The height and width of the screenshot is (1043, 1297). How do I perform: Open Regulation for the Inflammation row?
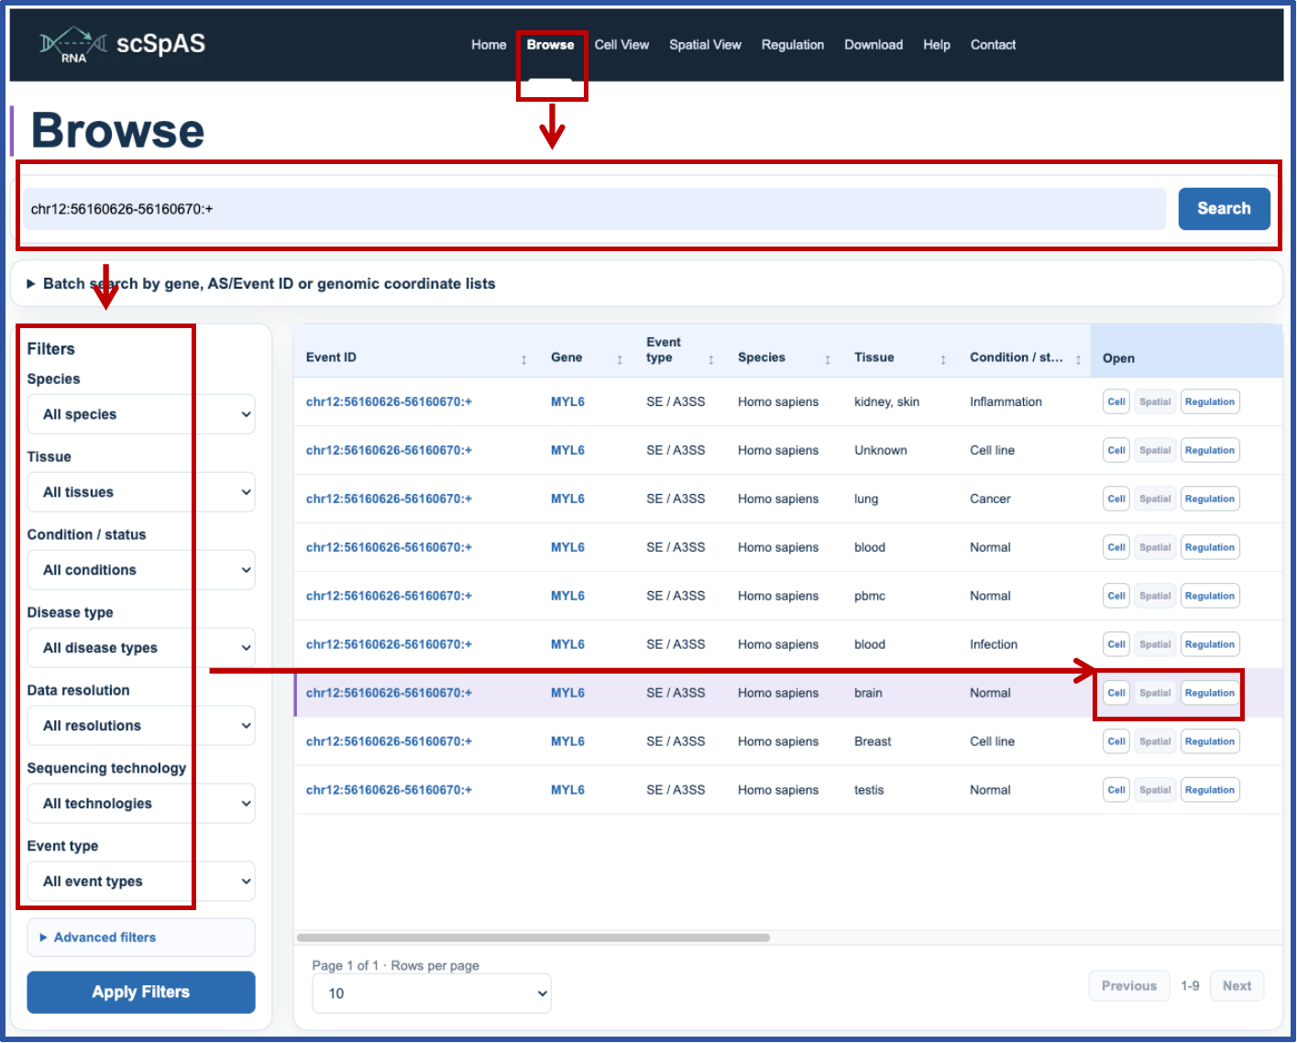[x=1210, y=402]
